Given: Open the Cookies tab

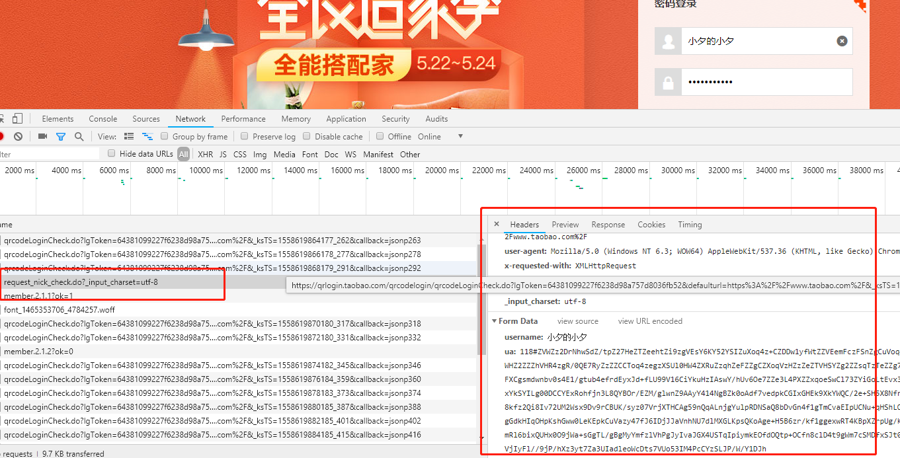Looking at the screenshot, I should coord(651,225).
